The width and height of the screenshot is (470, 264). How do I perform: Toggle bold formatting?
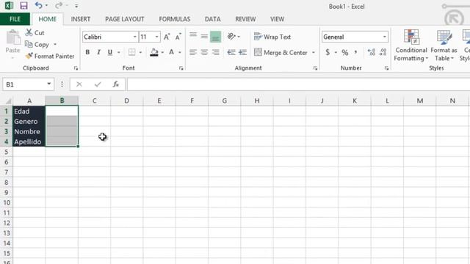[87, 52]
